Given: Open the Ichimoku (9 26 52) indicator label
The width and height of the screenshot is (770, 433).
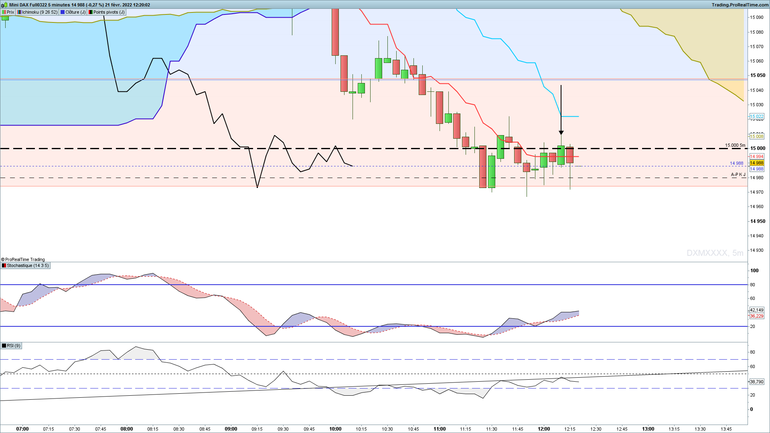Looking at the screenshot, I should coord(38,12).
